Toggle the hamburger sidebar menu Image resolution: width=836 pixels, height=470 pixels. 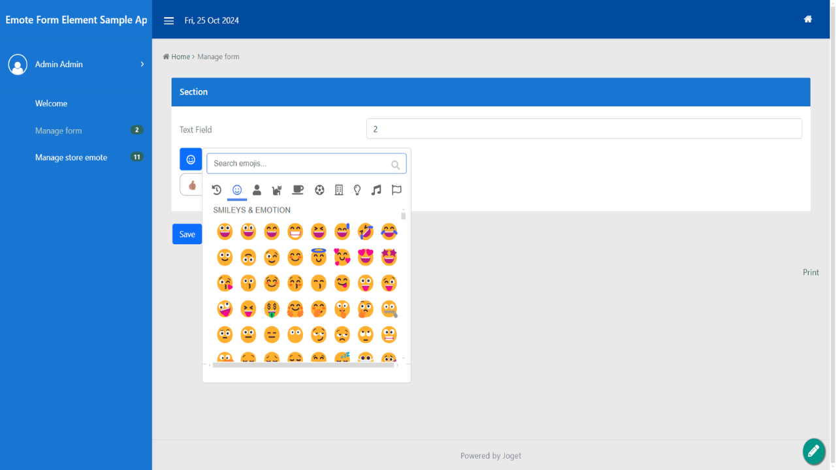coord(169,21)
